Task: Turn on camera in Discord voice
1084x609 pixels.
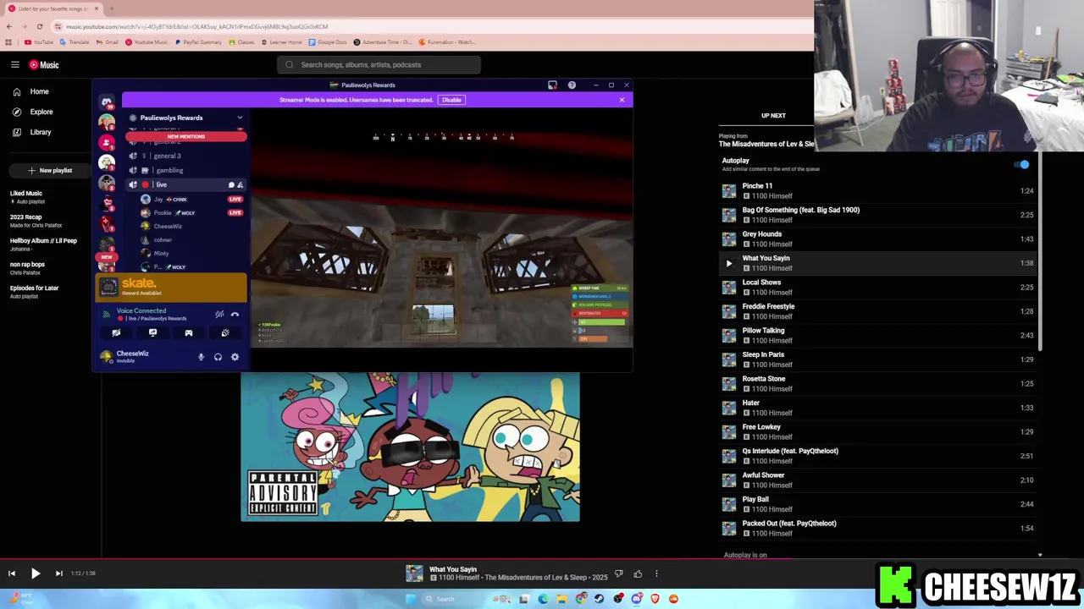Action: [116, 332]
